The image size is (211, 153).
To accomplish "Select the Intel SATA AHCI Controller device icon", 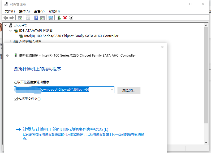I will pos(21,36).
